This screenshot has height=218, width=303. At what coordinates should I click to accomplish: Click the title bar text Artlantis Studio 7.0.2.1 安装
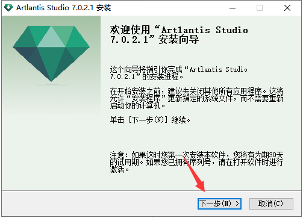pyautogui.click(x=64, y=8)
